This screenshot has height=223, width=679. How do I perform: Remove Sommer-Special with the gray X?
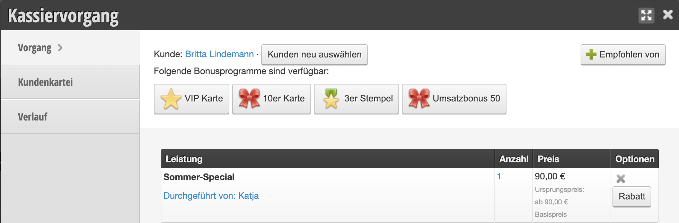pyautogui.click(x=621, y=179)
